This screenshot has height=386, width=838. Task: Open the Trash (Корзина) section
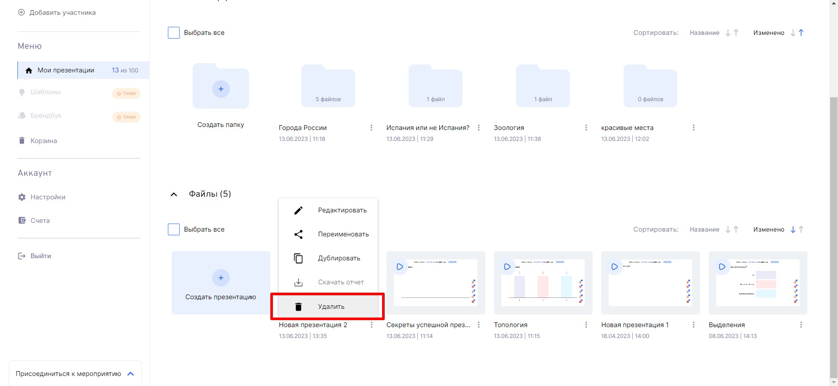[x=44, y=140]
